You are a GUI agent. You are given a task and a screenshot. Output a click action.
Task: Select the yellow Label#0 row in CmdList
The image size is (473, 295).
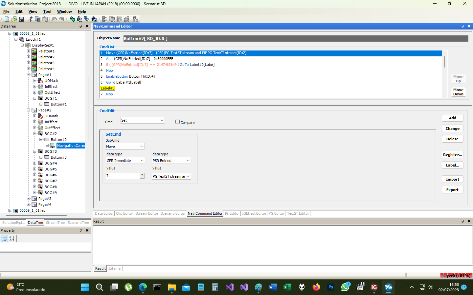107,88
